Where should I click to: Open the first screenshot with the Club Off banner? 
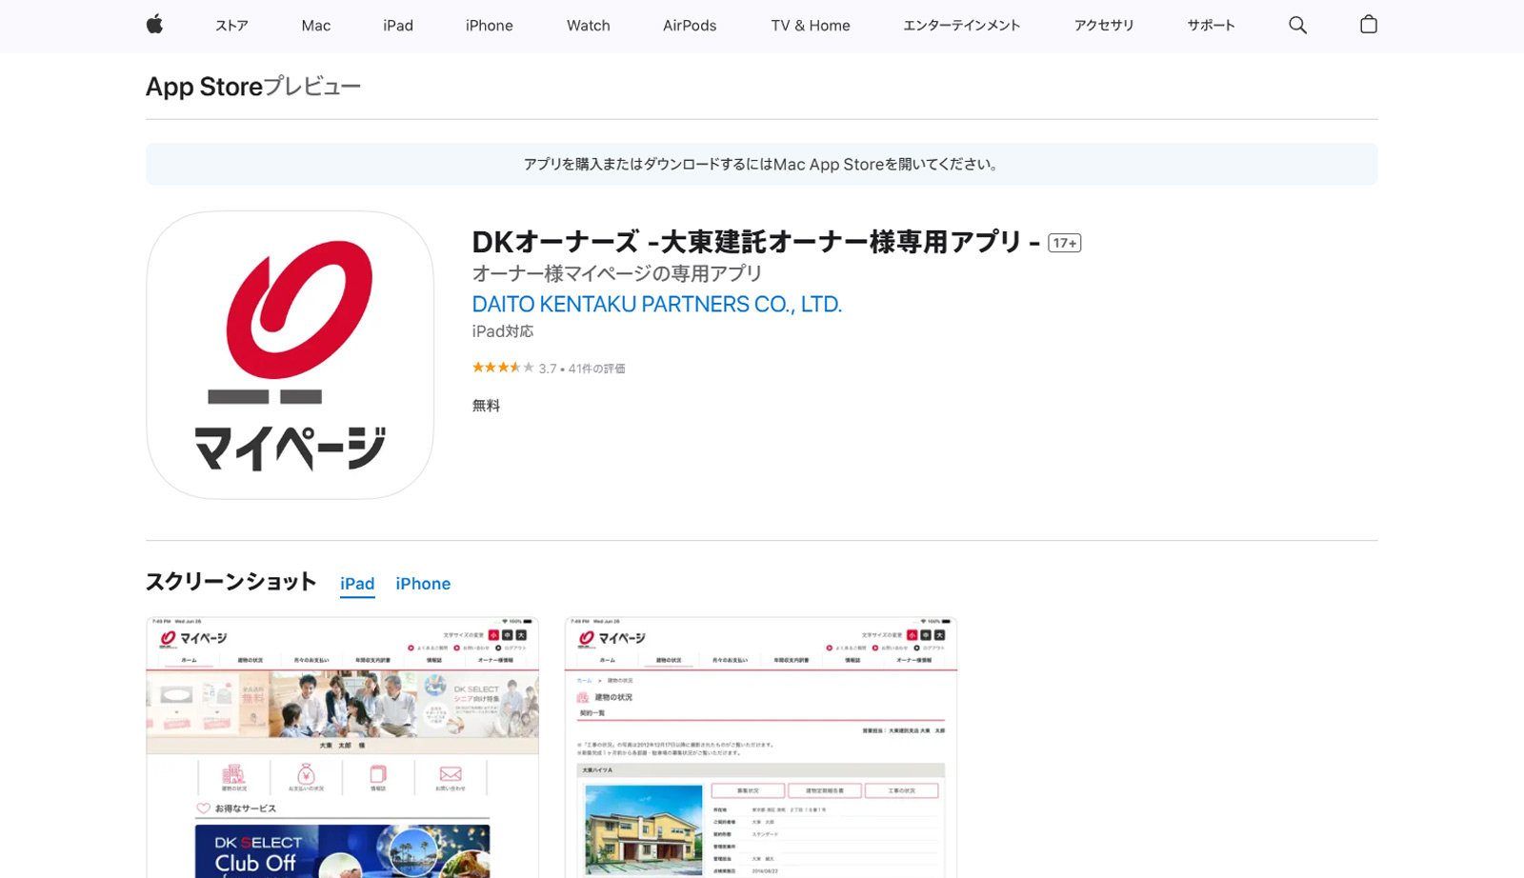click(343, 748)
